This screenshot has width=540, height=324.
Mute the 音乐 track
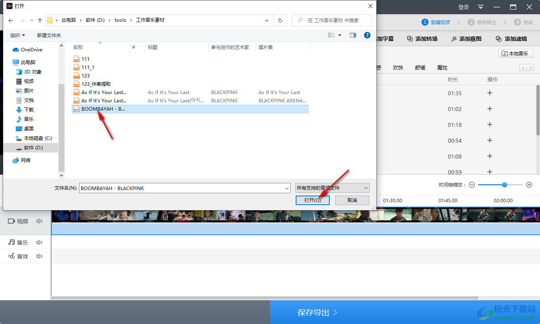39,243
